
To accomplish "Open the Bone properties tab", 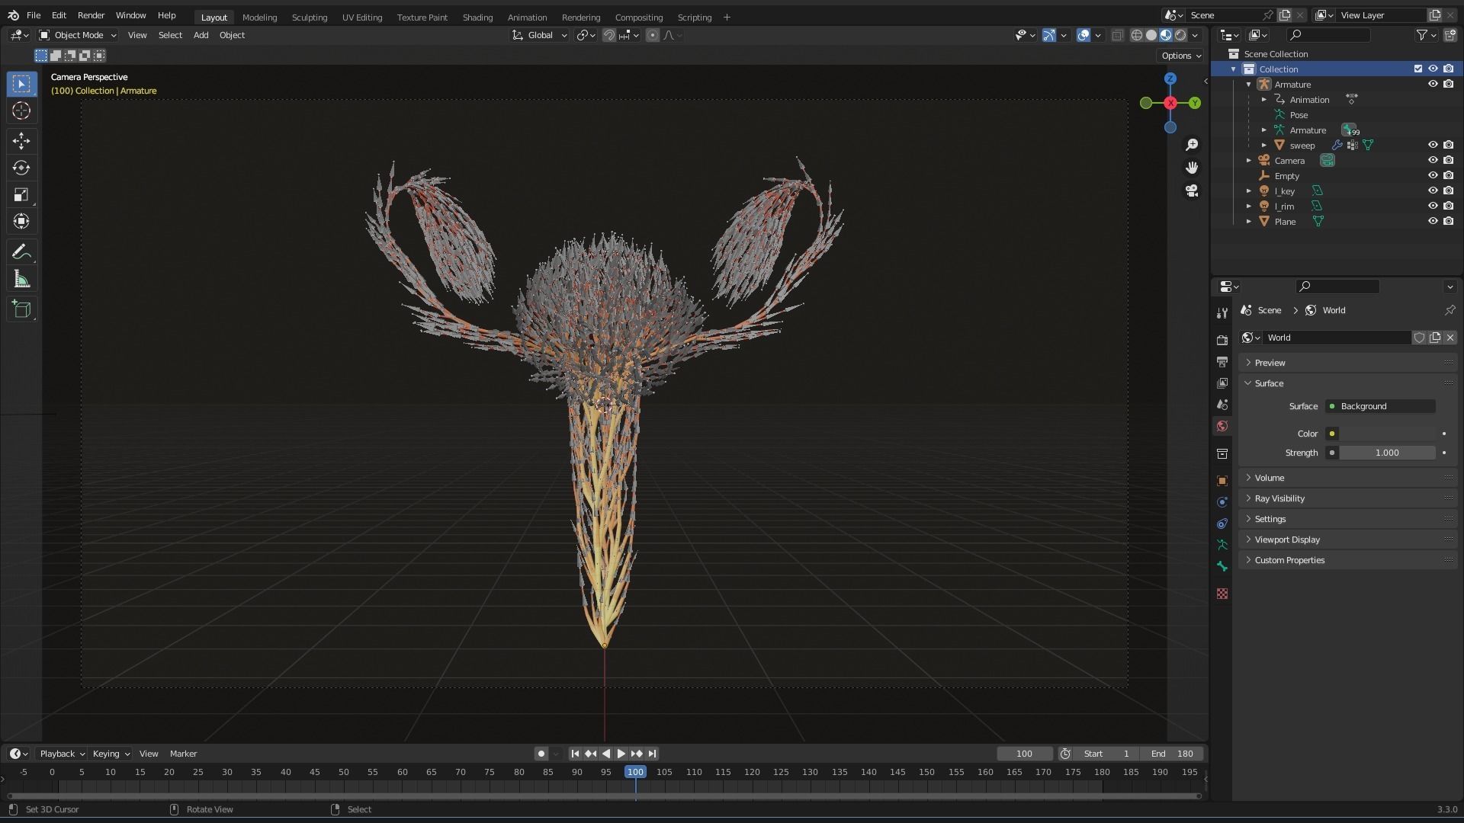I will coord(1222,566).
